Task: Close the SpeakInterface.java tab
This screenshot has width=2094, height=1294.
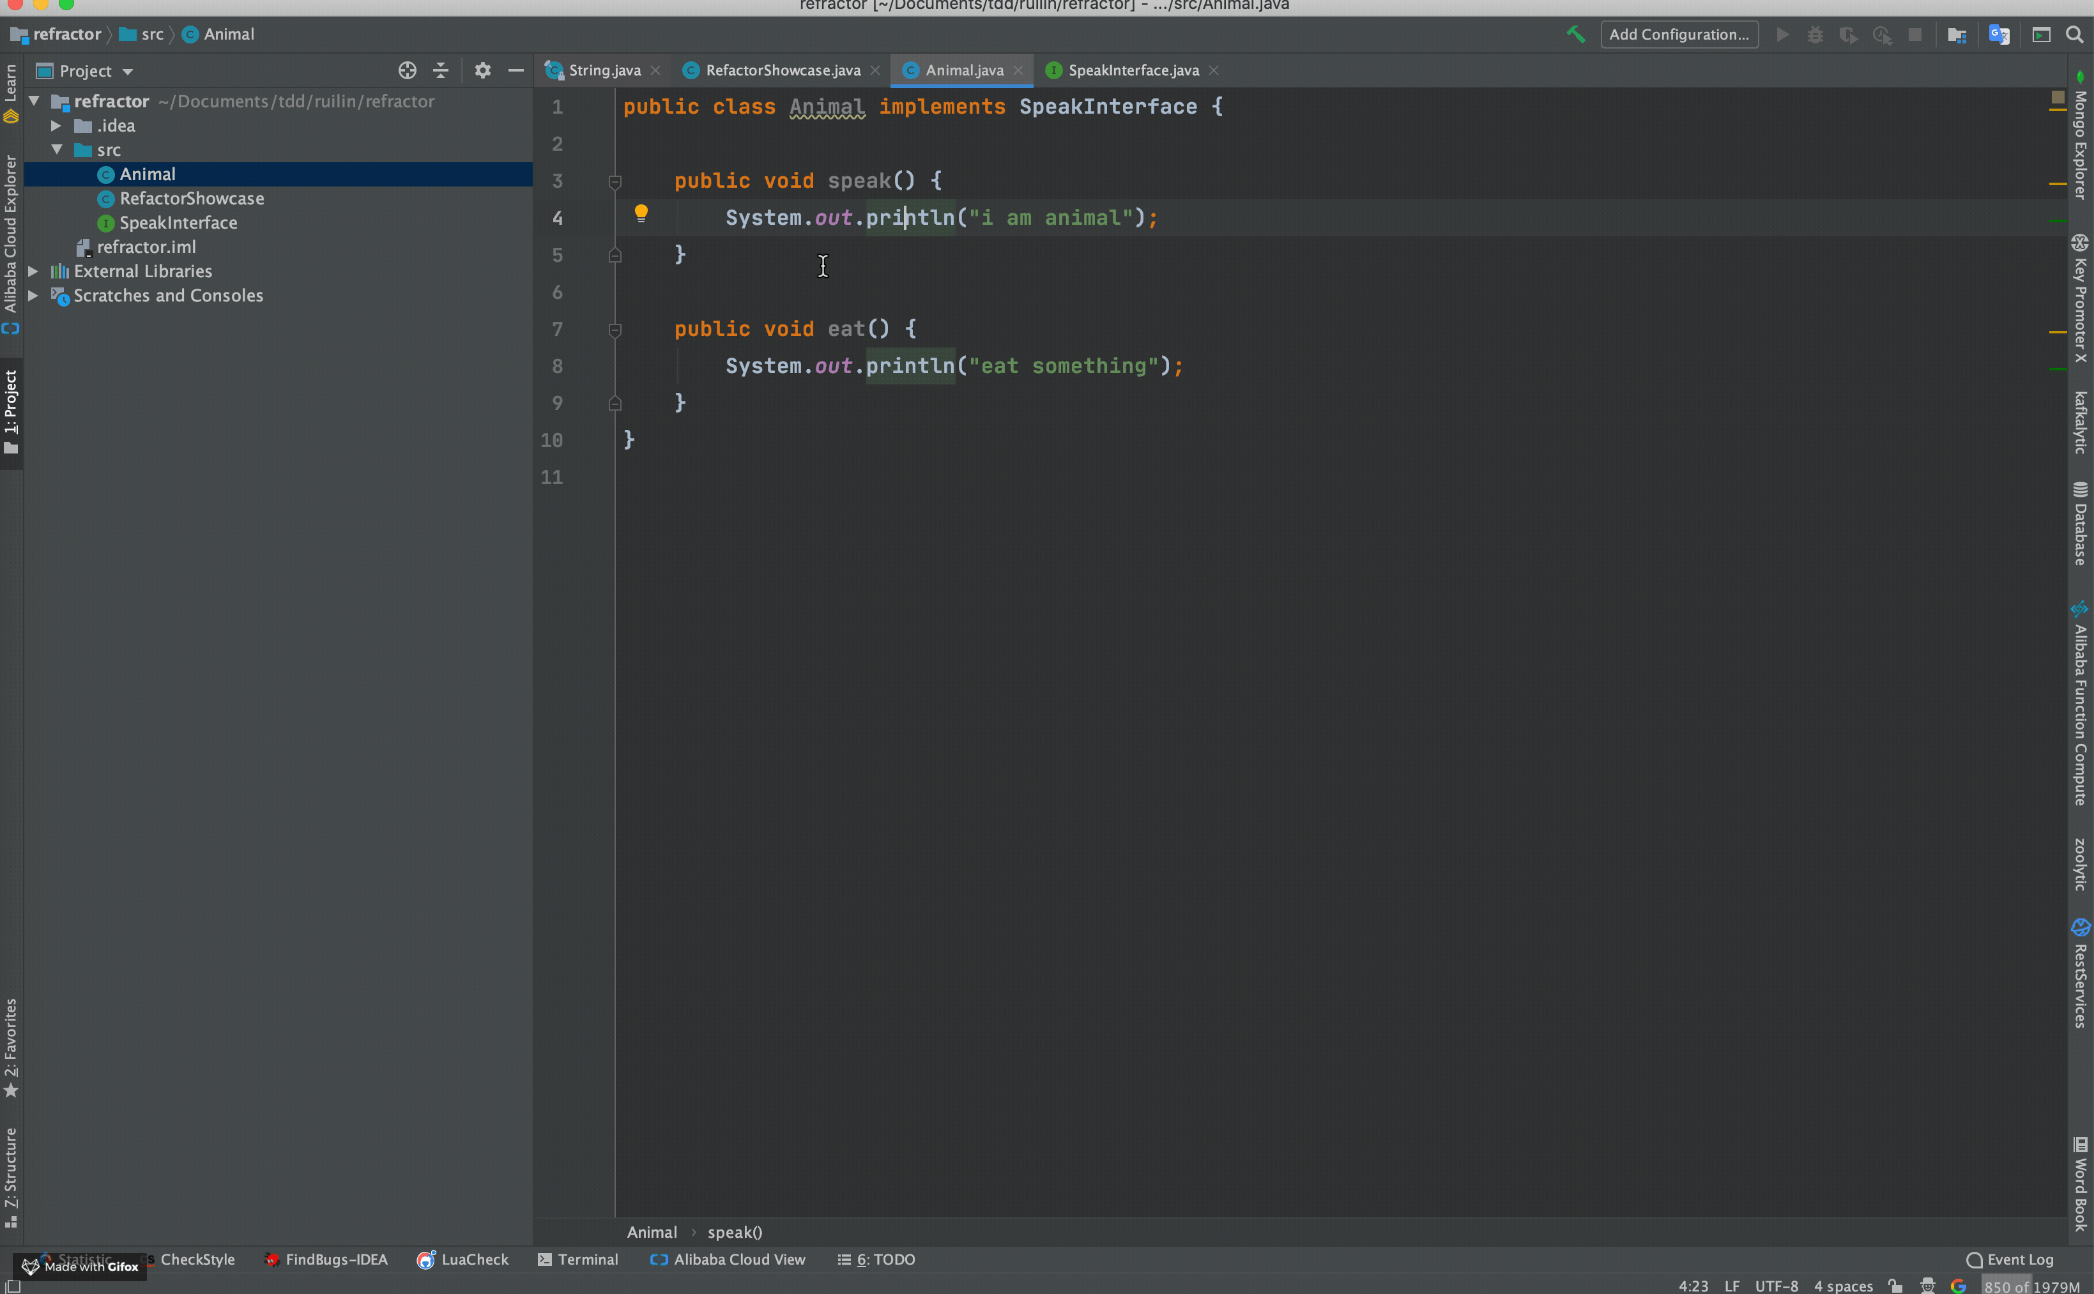Action: [1214, 70]
